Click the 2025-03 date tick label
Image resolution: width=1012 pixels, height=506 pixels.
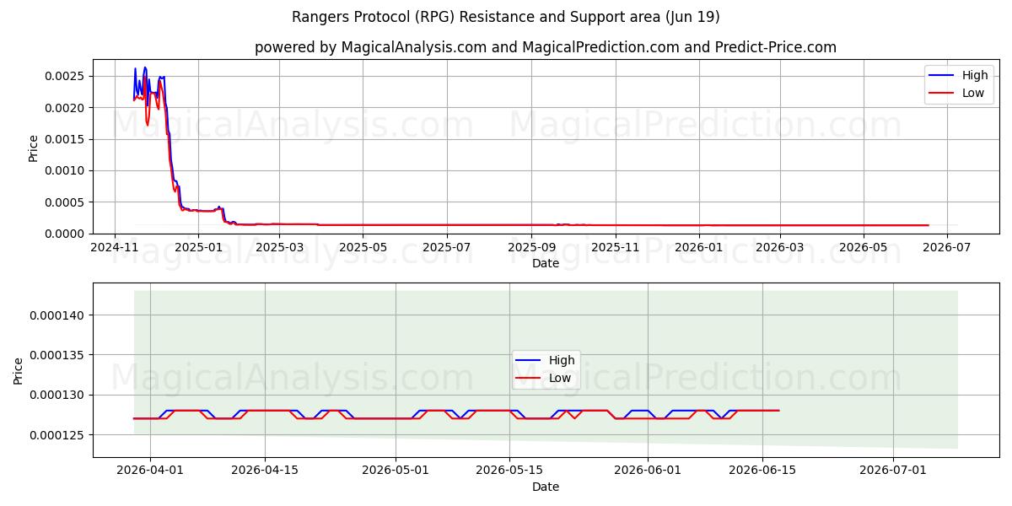278,247
